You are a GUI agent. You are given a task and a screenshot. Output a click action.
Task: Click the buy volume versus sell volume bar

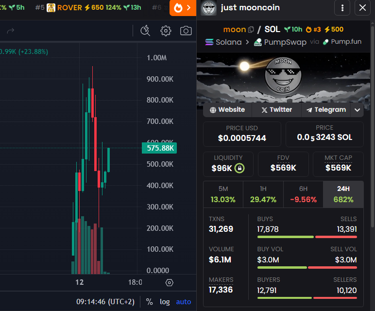307,267
